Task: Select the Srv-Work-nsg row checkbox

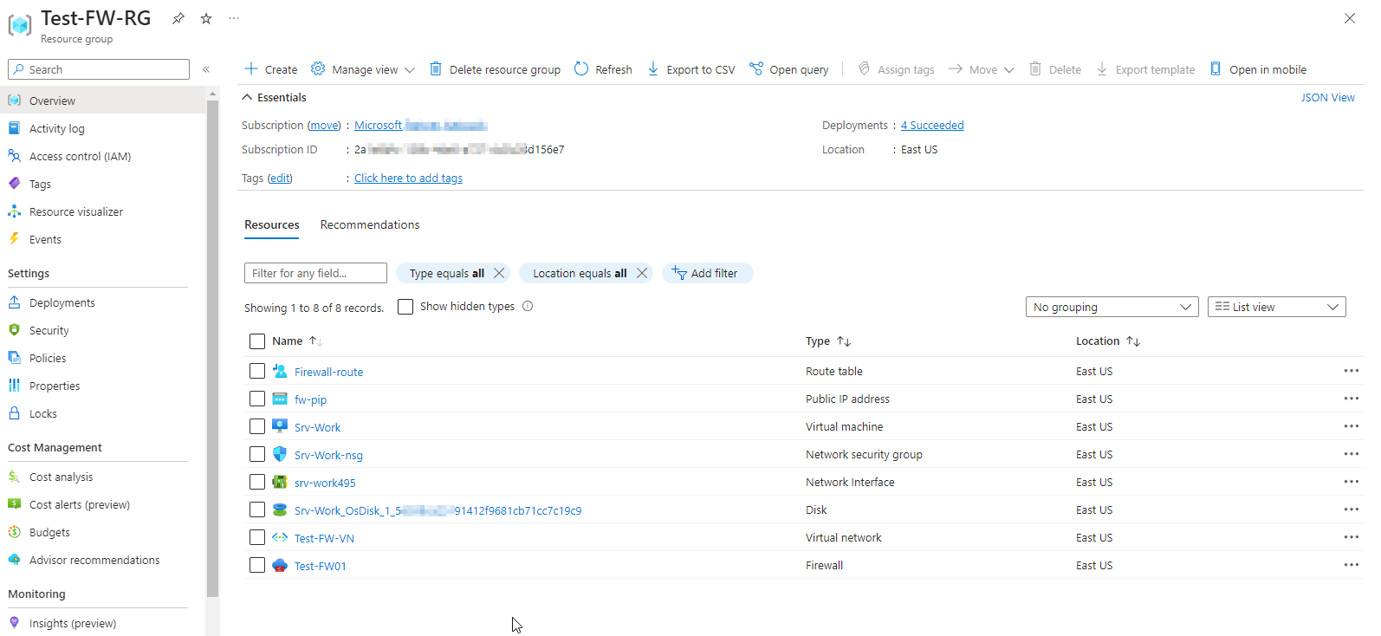Action: click(x=257, y=454)
